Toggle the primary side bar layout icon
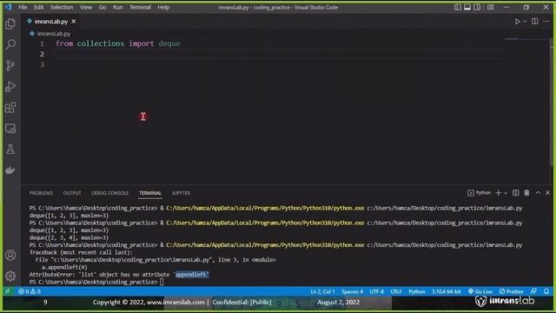This screenshot has width=556, height=313. click(x=458, y=7)
